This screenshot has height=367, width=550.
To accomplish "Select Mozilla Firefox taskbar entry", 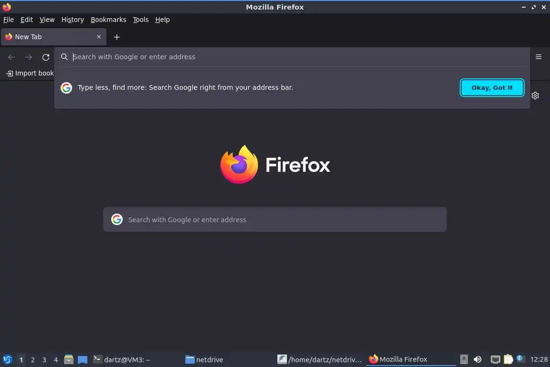I will point(411,359).
